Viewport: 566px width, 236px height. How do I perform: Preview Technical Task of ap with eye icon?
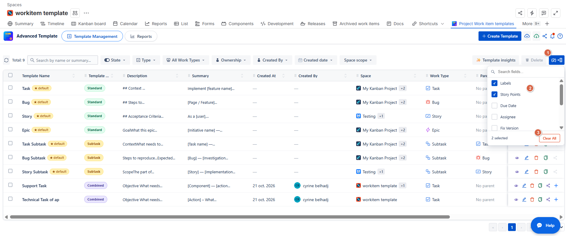click(516, 200)
